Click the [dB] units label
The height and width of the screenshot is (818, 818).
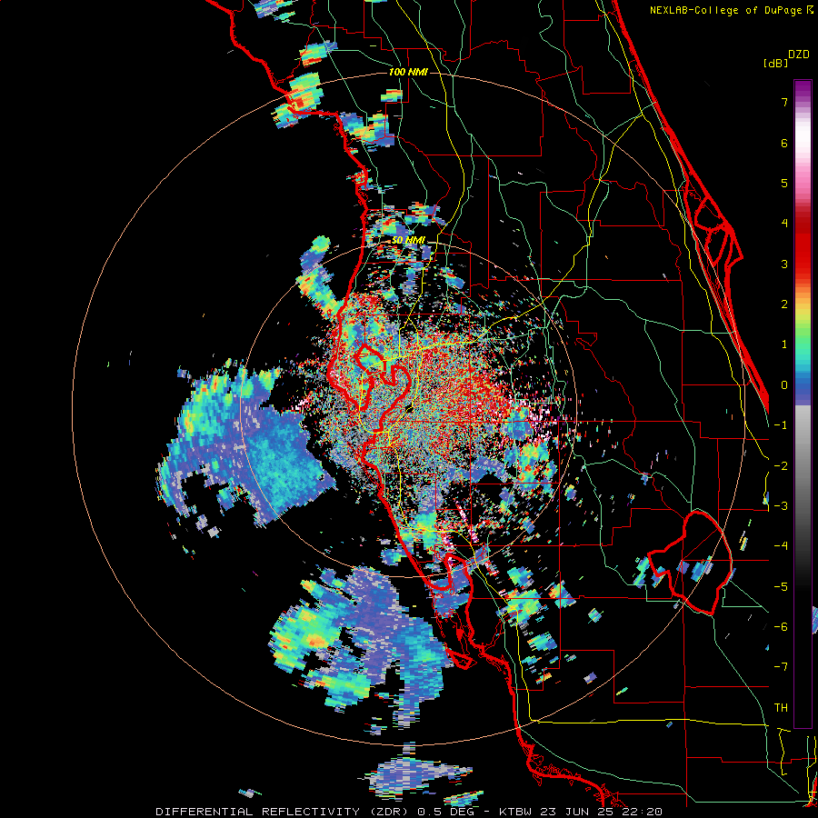[x=775, y=63]
